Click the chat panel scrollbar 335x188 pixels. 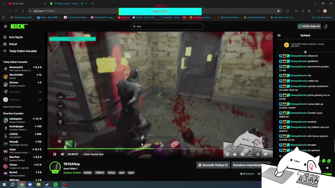(334, 146)
